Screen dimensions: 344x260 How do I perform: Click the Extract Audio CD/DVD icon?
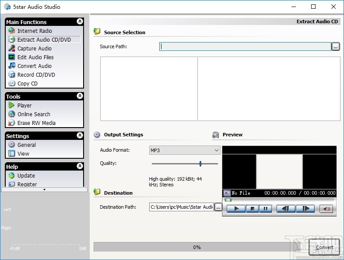click(x=12, y=39)
